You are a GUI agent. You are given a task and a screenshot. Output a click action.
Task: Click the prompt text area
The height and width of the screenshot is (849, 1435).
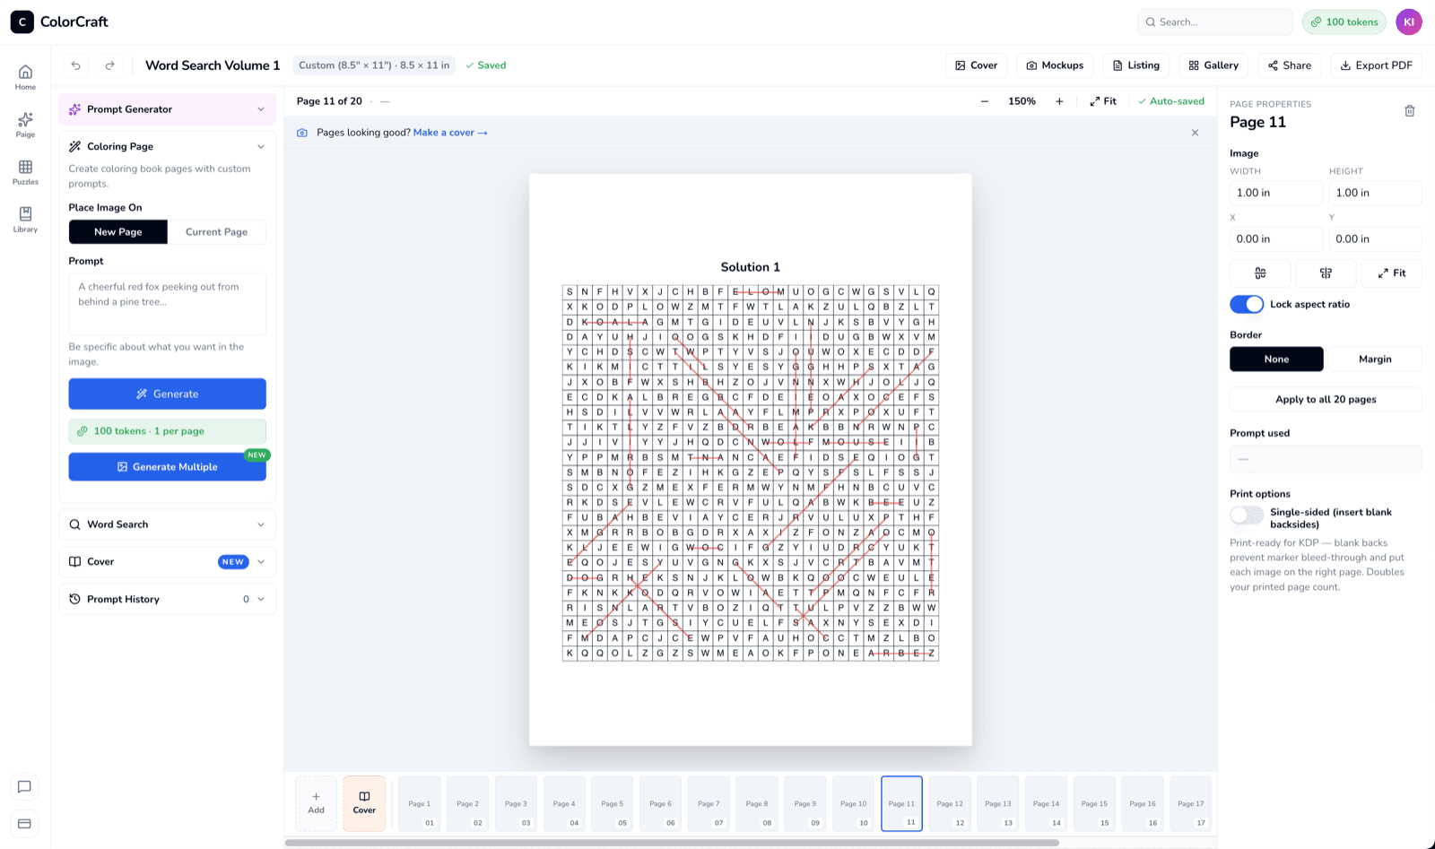[x=167, y=304]
